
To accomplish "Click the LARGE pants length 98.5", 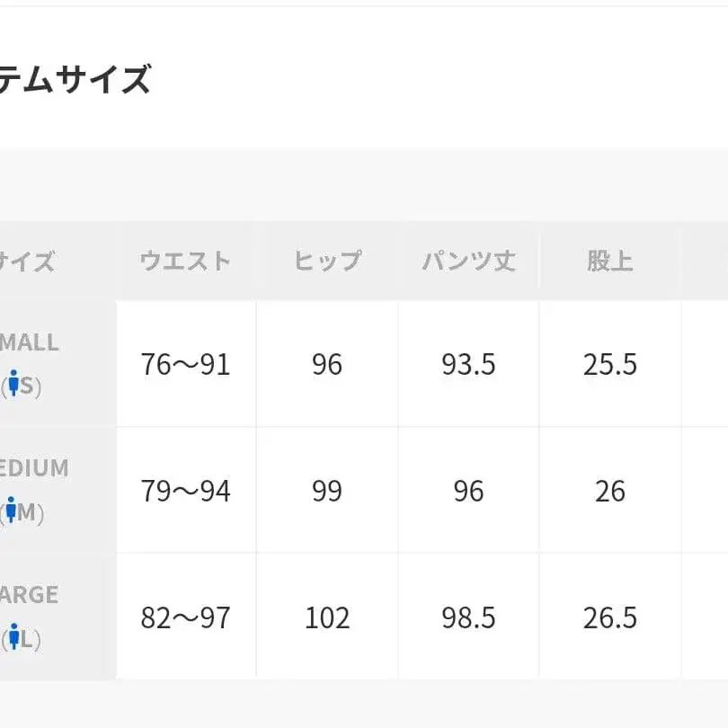I will pyautogui.click(x=468, y=618).
